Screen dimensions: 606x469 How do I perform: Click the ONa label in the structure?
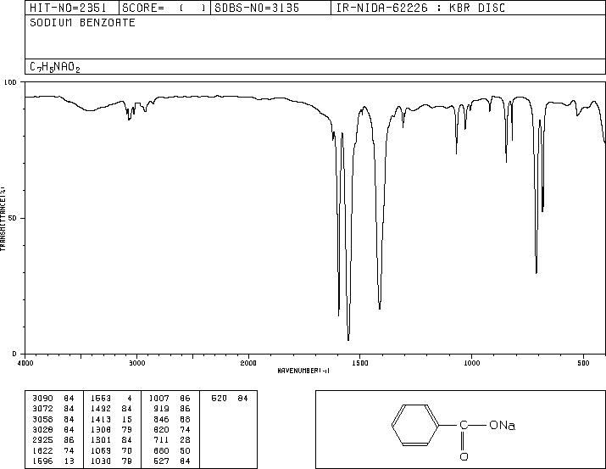(x=502, y=425)
